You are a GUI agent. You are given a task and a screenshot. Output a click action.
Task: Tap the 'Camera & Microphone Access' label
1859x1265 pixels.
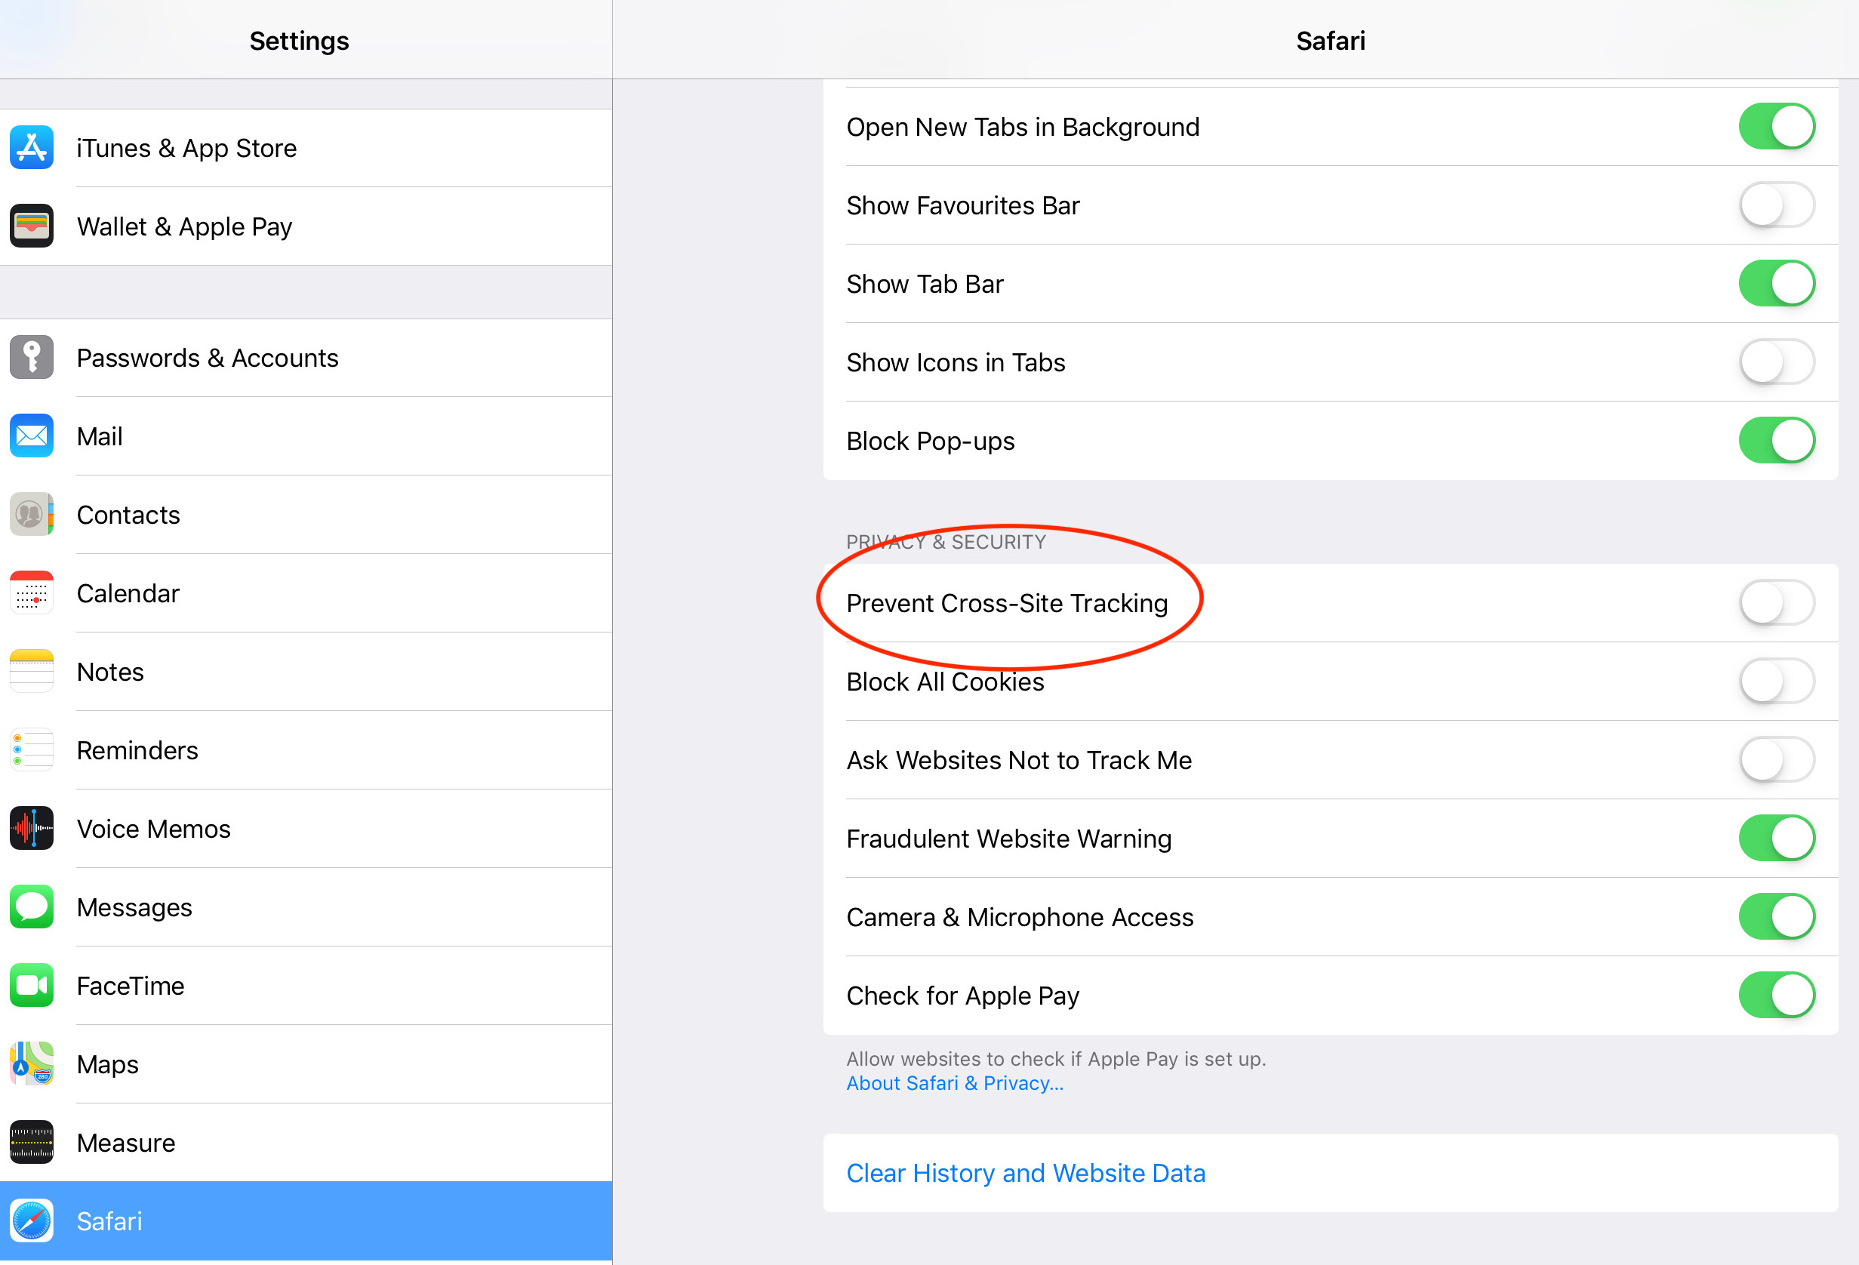coord(1020,917)
